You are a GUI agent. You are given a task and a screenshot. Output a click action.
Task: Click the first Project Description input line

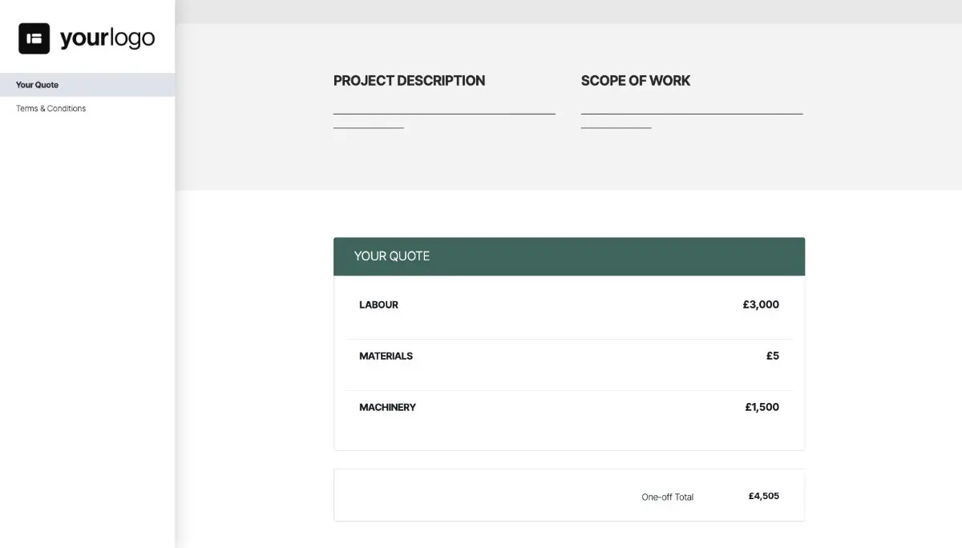(x=444, y=113)
